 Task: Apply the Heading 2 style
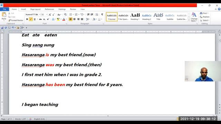(x=146, y=17)
